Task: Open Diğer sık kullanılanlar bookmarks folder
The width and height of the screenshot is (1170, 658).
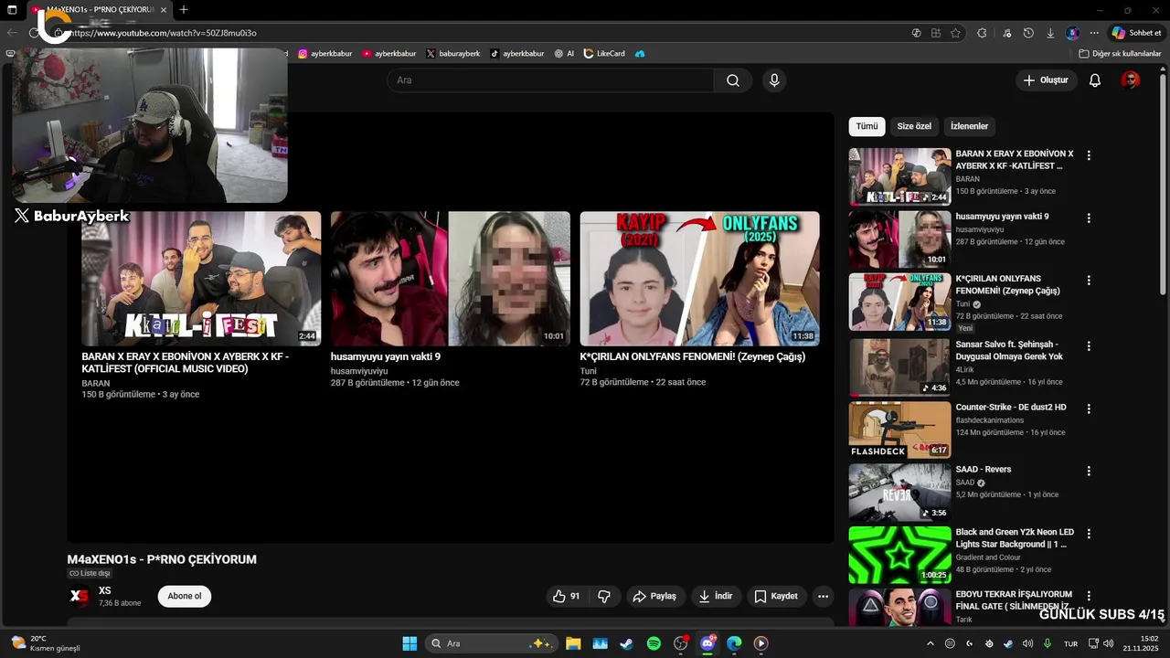Action: [1120, 54]
